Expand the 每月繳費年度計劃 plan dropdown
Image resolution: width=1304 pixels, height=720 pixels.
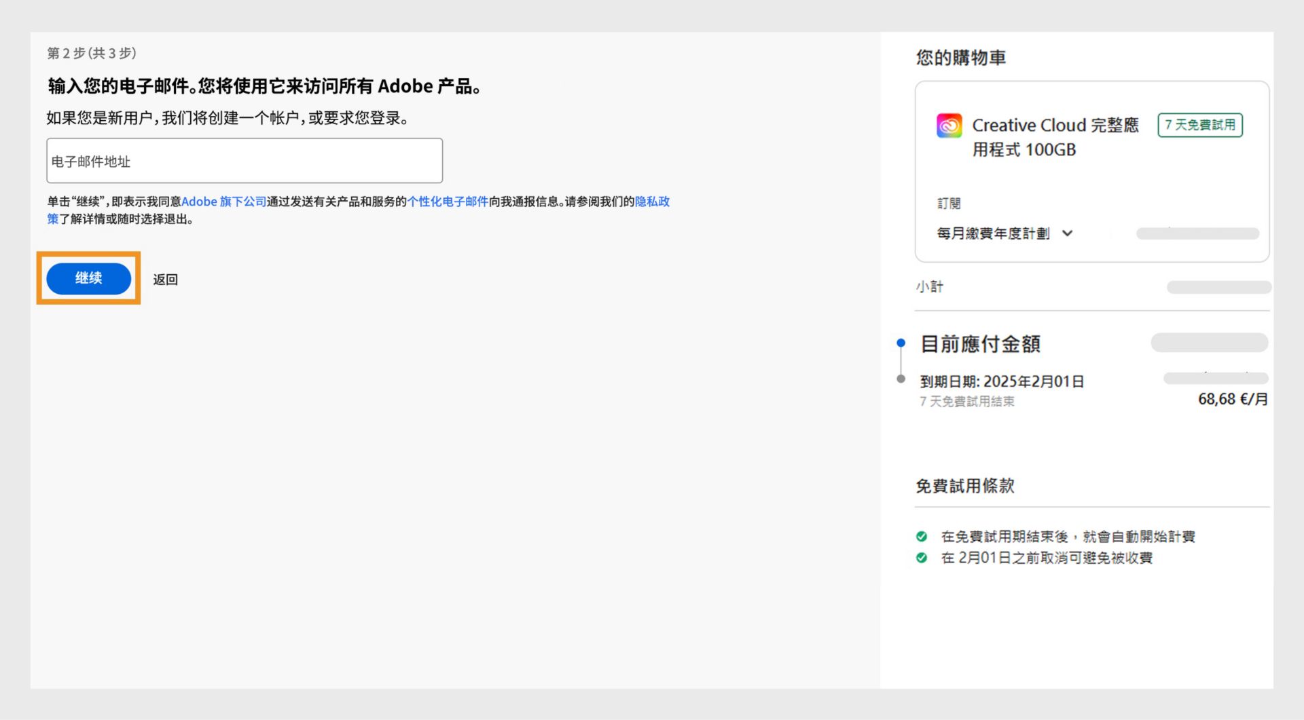(1004, 233)
